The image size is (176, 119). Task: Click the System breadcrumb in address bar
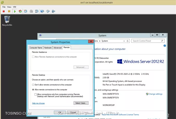[105, 41]
